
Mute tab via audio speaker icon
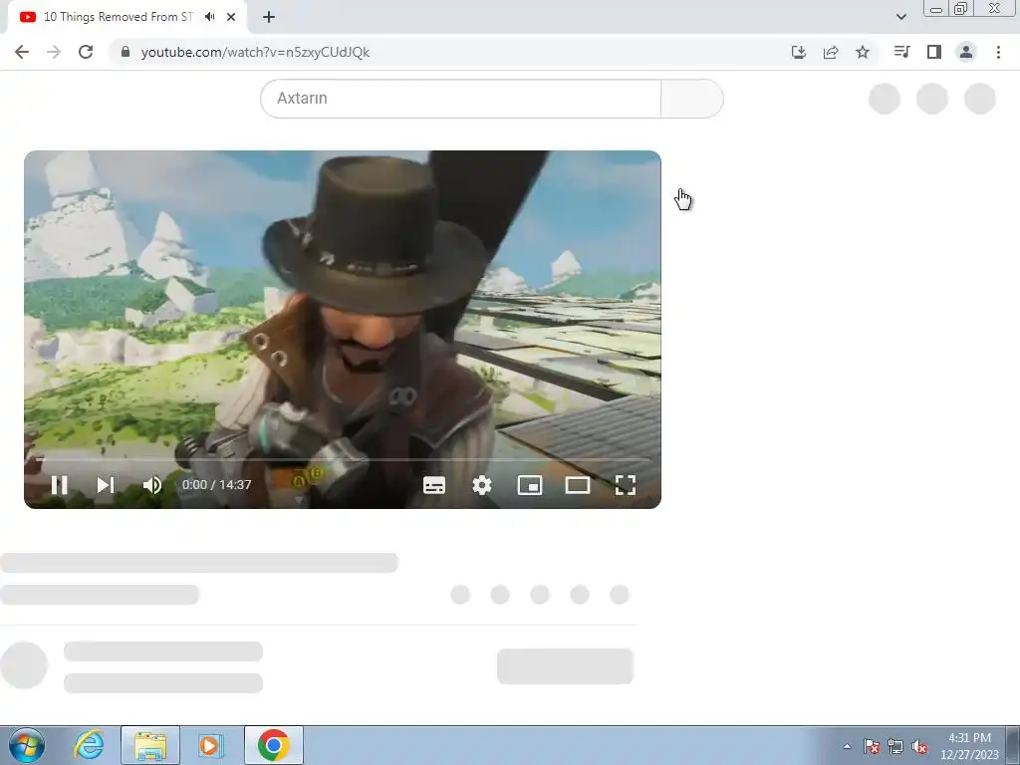click(209, 17)
